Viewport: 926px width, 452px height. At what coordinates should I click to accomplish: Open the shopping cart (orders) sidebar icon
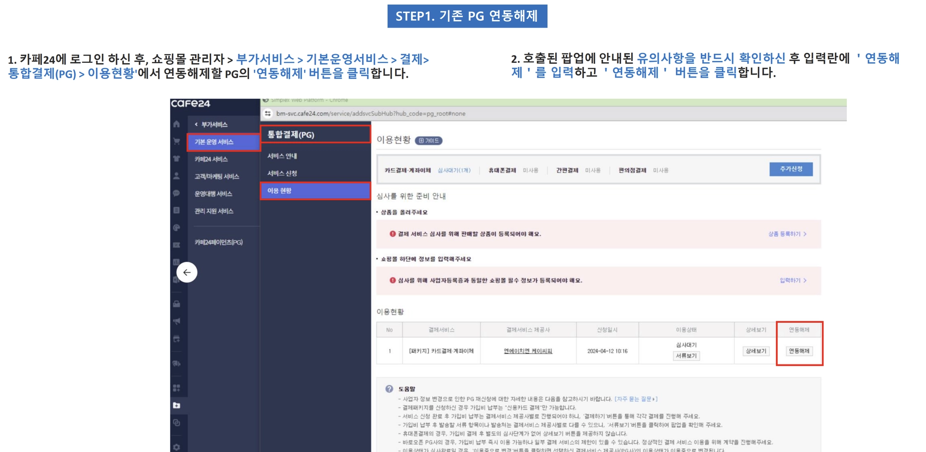point(176,141)
